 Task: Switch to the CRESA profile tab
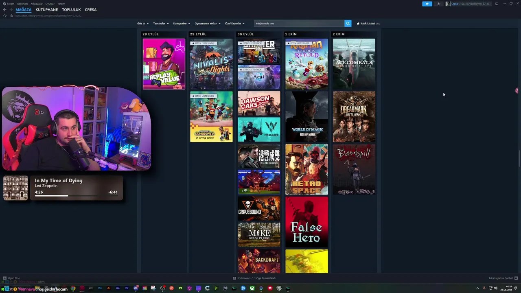coord(91,10)
